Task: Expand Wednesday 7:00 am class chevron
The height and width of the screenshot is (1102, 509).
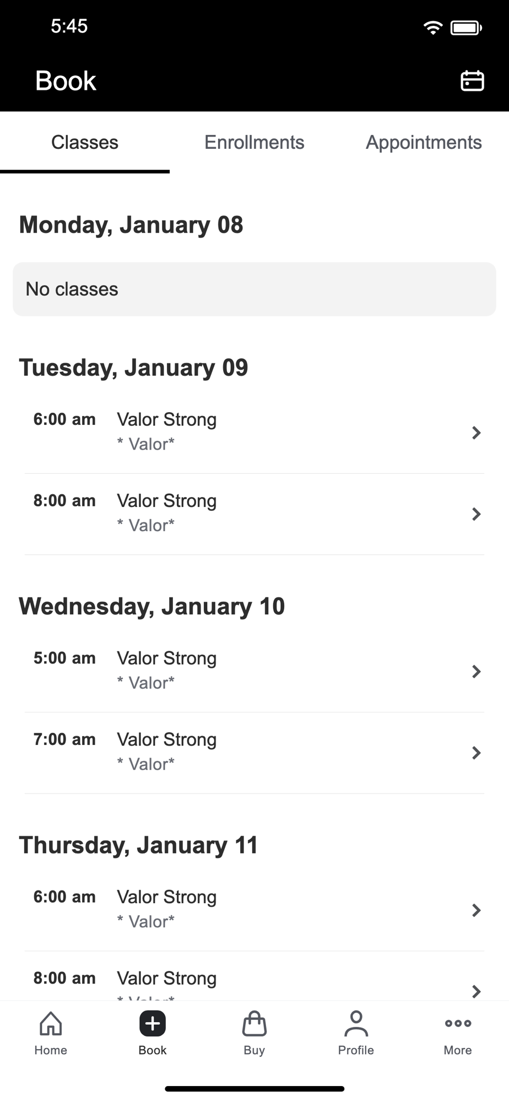Action: click(x=476, y=753)
